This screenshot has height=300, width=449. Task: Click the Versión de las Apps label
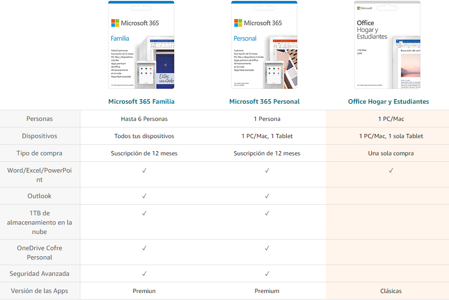click(39, 291)
